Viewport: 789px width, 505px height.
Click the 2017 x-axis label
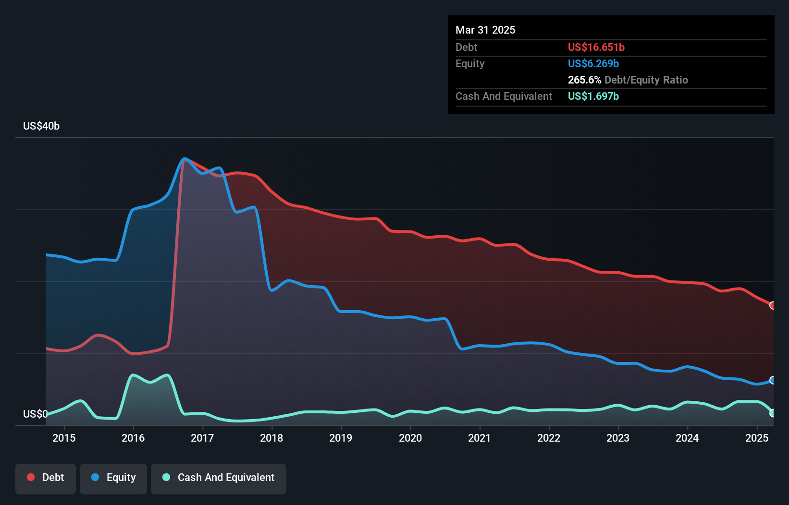pyautogui.click(x=202, y=438)
